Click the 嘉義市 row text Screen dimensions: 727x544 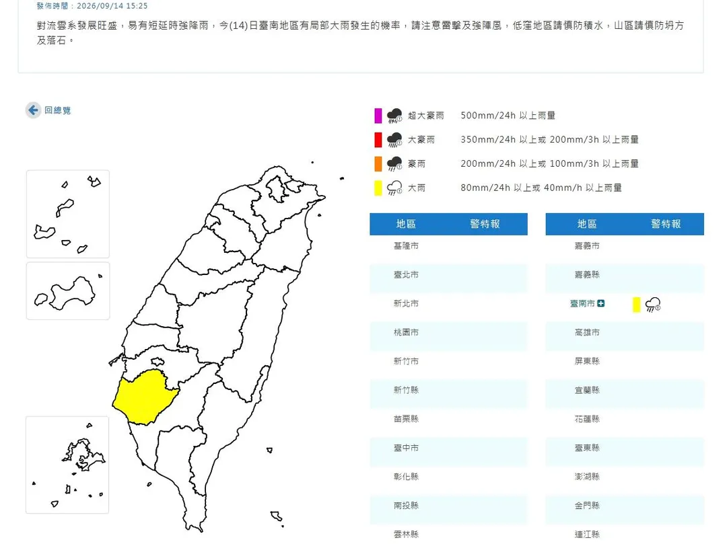coord(587,246)
